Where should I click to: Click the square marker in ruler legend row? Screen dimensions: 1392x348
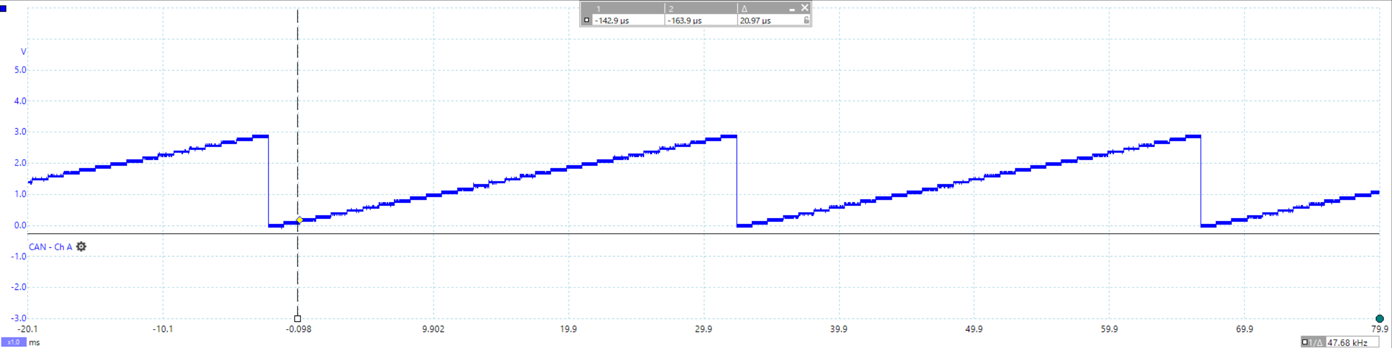[587, 20]
